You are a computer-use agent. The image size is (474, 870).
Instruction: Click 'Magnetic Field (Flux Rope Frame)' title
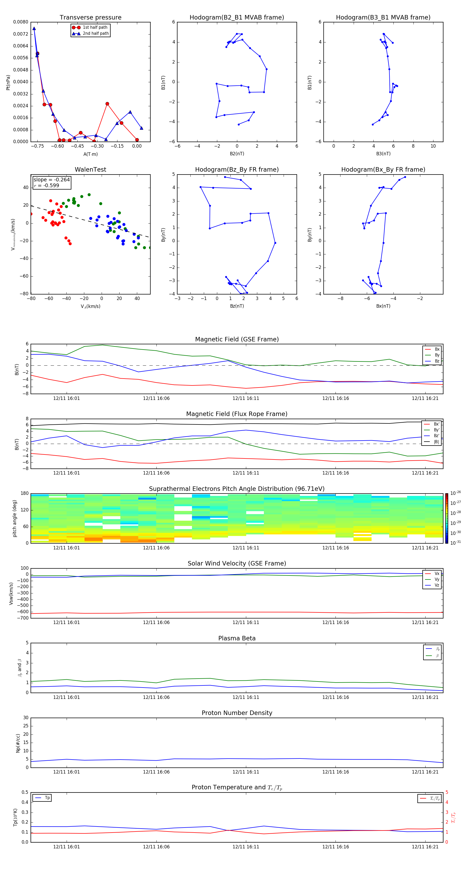pos(237,414)
